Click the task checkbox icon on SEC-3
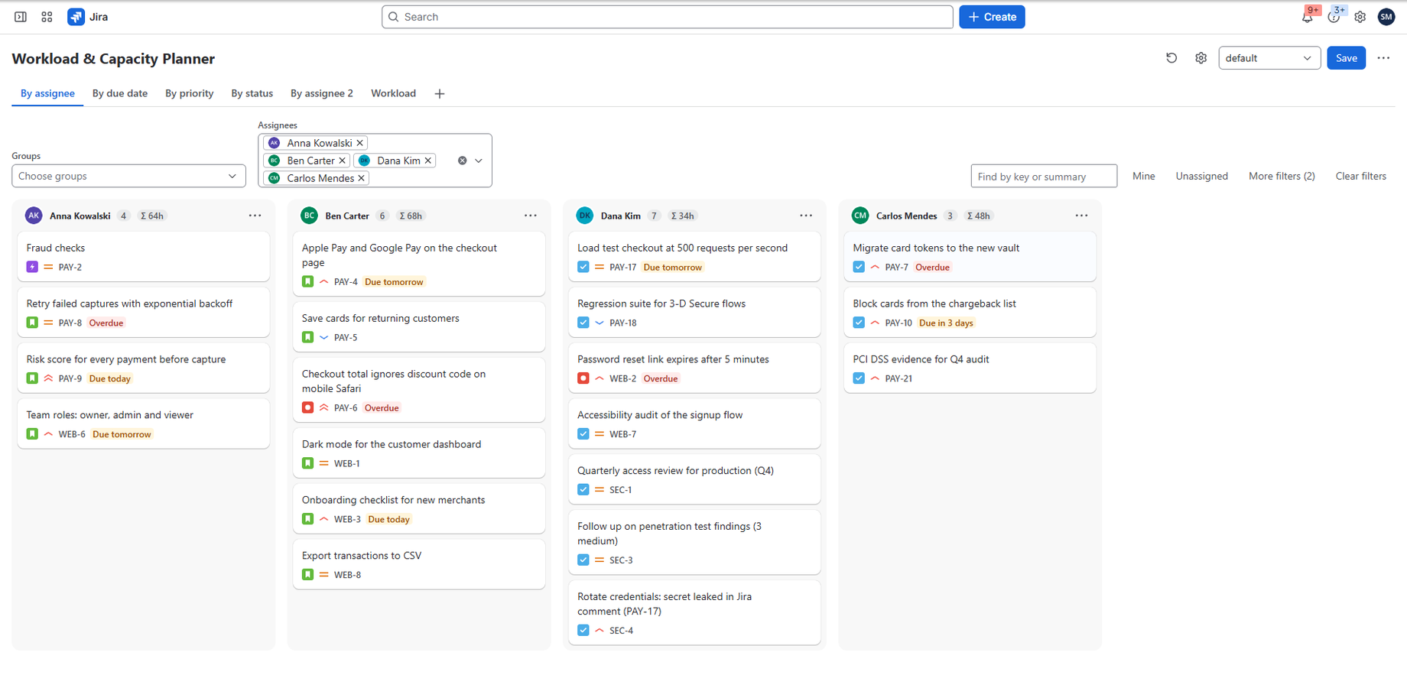Viewport: 1407px width, 688px height. point(583,560)
